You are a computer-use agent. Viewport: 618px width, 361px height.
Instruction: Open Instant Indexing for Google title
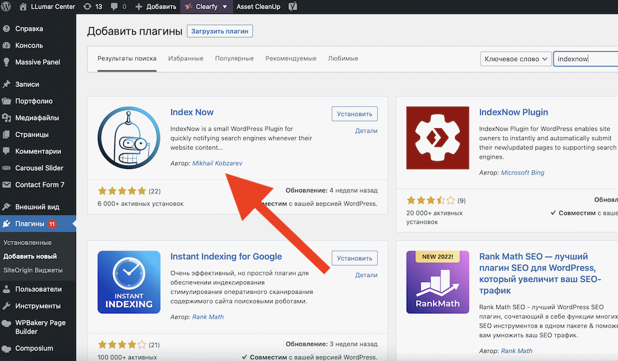tap(226, 256)
